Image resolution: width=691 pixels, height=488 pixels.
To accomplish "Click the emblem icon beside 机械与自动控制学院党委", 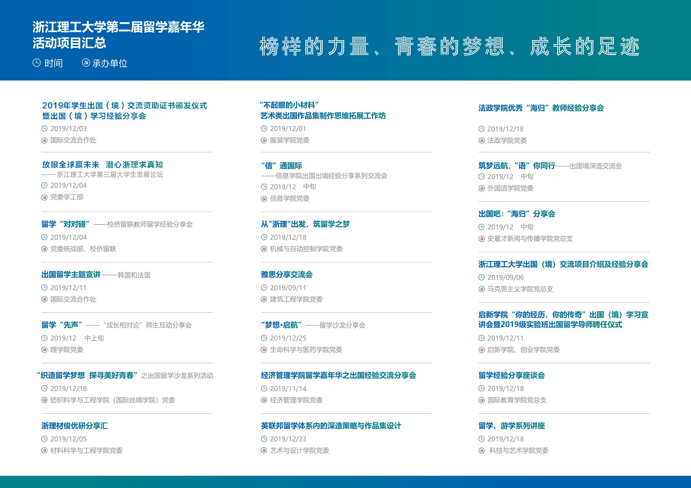I will point(264,249).
